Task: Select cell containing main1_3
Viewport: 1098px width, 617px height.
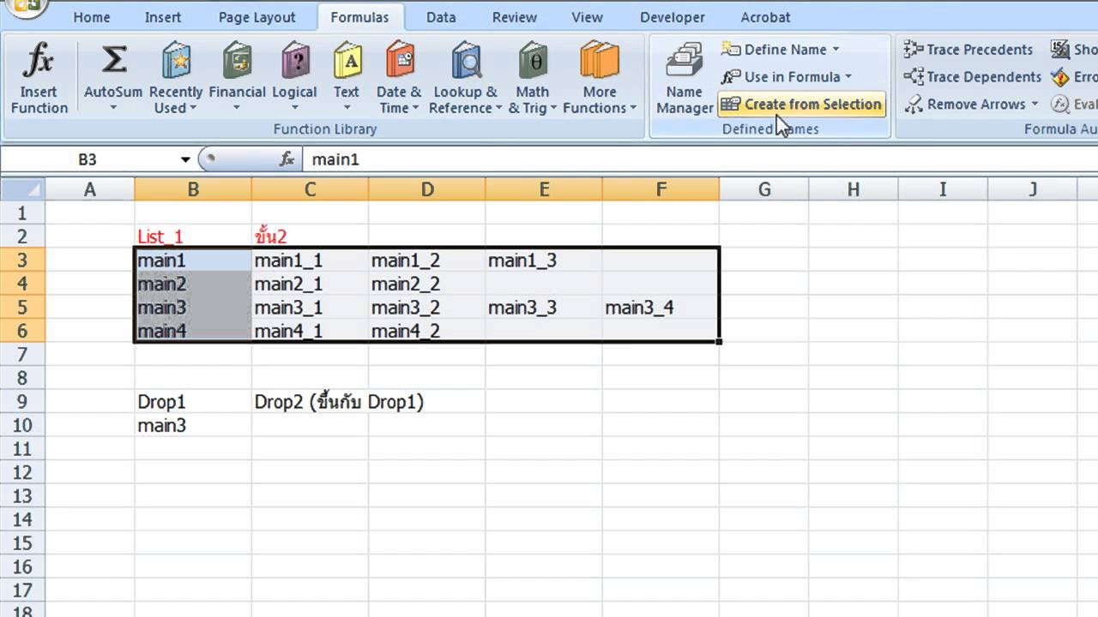Action: 544,261
